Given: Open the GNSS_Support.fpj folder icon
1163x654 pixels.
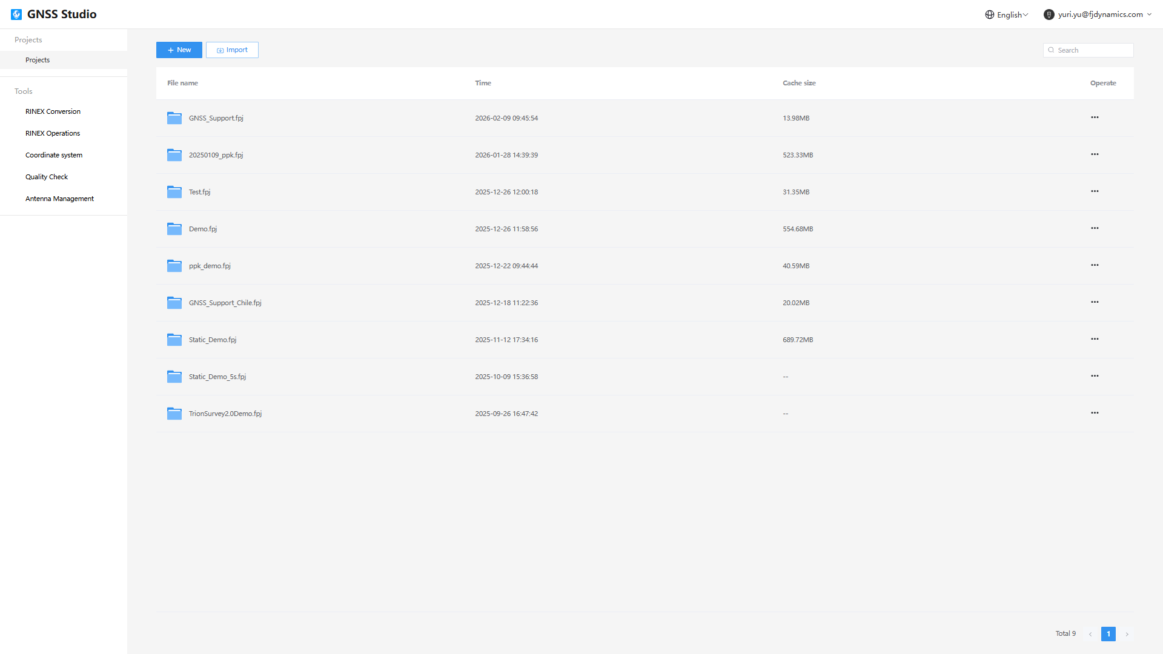Looking at the screenshot, I should point(174,118).
